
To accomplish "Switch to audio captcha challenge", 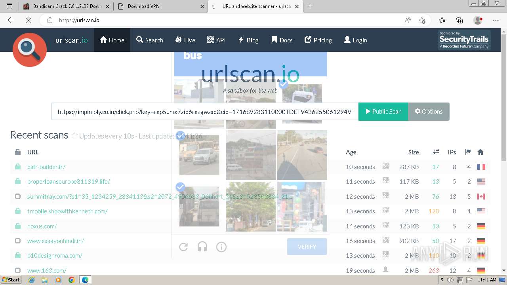I will click(202, 247).
